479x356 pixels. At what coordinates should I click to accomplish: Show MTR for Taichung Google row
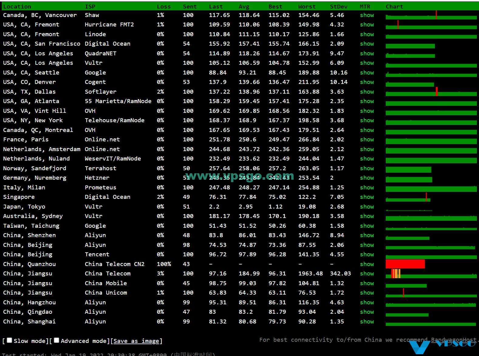pos(367,226)
